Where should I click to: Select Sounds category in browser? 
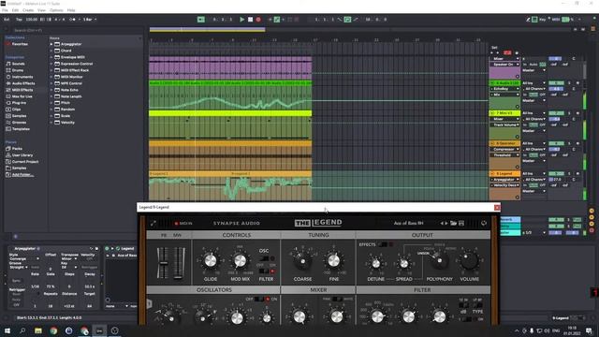point(18,64)
